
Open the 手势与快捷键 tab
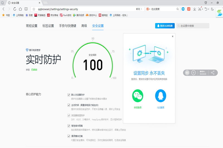click(x=67, y=26)
